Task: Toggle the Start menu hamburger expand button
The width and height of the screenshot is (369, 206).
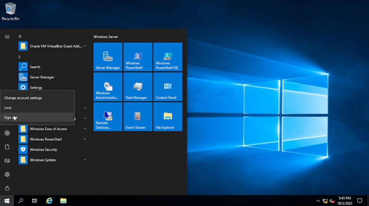Action: tap(7, 37)
